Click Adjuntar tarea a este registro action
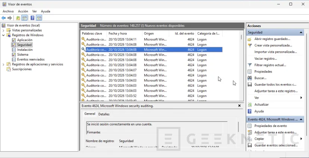The height and width of the screenshot is (158, 309). tap(276, 91)
